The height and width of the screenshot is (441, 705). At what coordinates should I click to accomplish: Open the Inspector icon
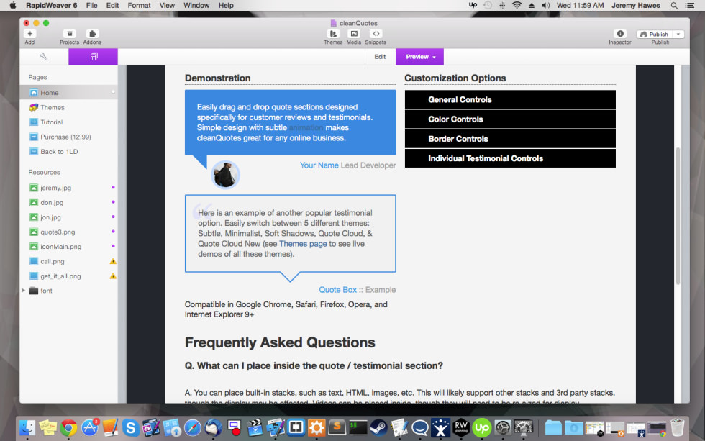click(x=620, y=34)
